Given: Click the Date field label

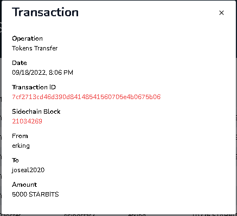Looking at the screenshot, I should [x=20, y=63].
